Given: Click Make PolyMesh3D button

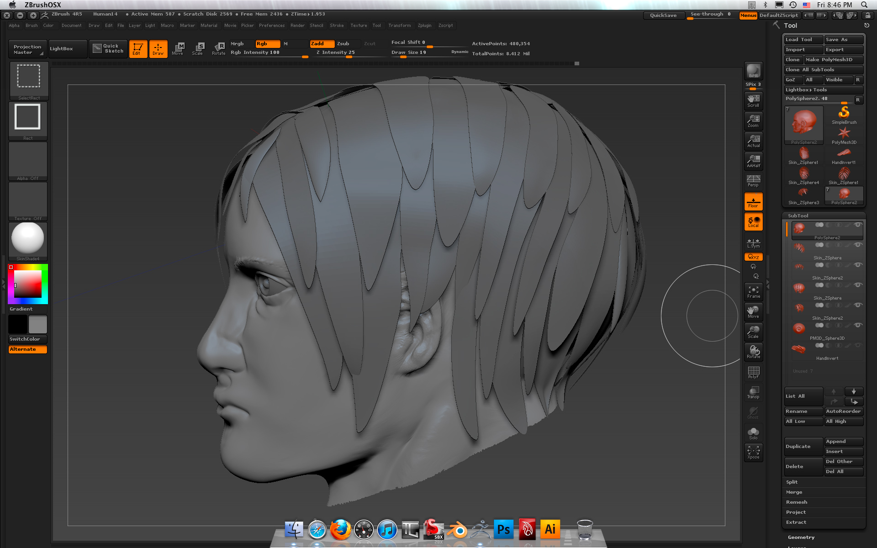Looking at the screenshot, I should coord(833,60).
